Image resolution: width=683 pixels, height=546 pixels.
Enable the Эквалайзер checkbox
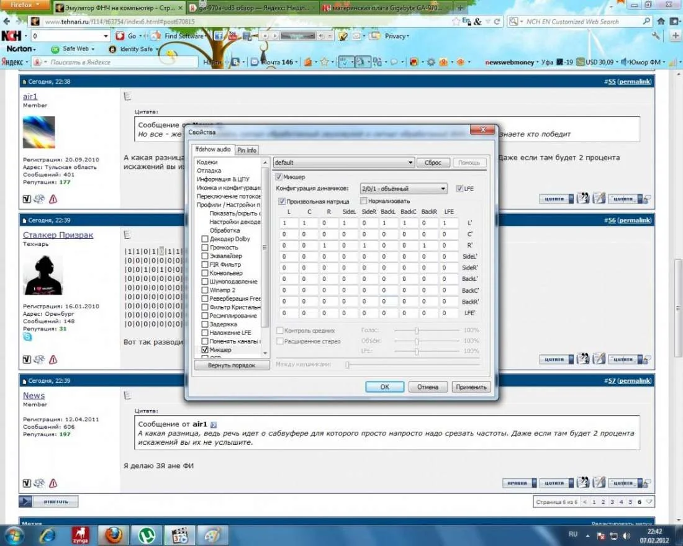click(205, 256)
